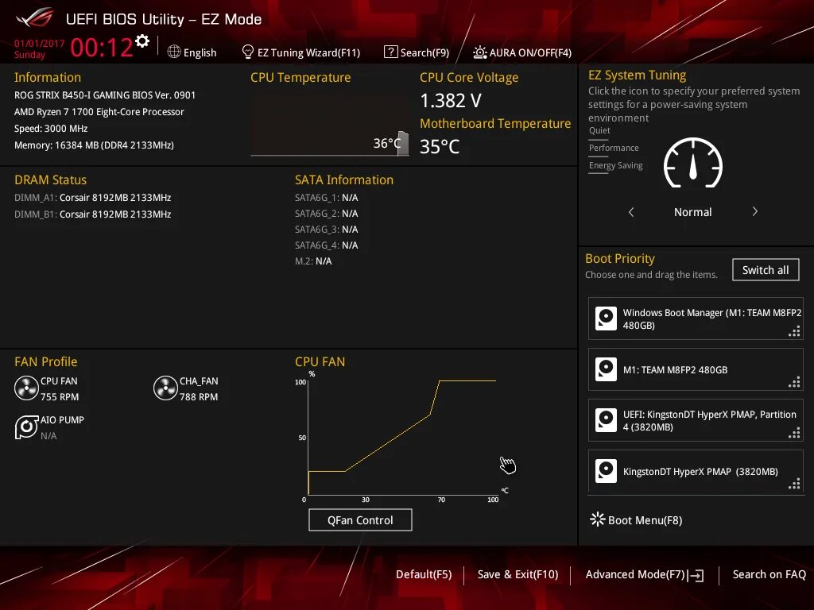The width and height of the screenshot is (814, 610).
Task: Load Default(F5) settings
Action: 424,574
